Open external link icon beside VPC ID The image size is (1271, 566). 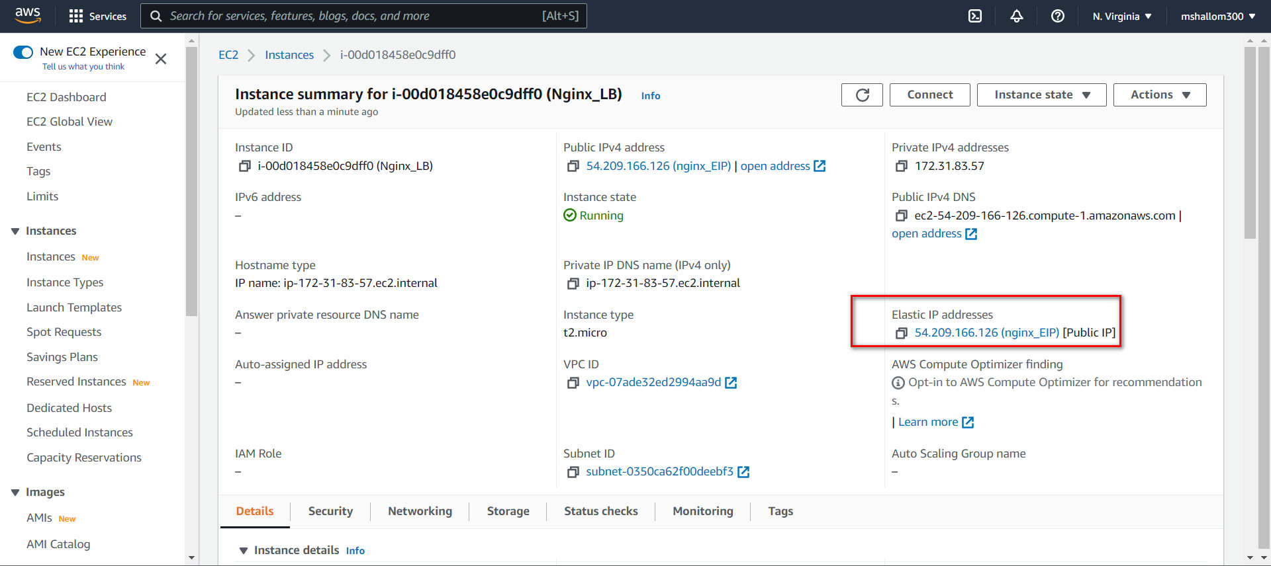click(731, 382)
